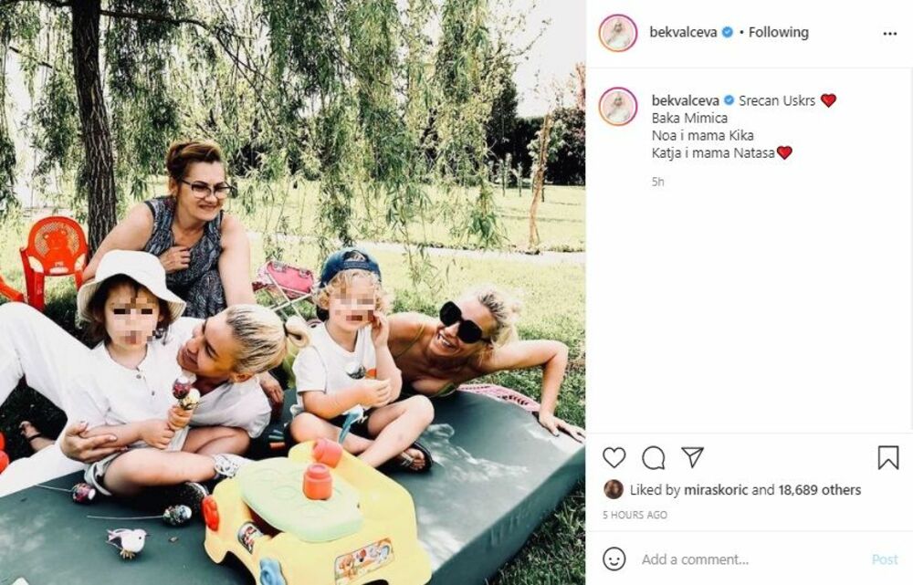The height and width of the screenshot is (585, 913).
Task: Click the Post comment button
Action: click(x=885, y=559)
